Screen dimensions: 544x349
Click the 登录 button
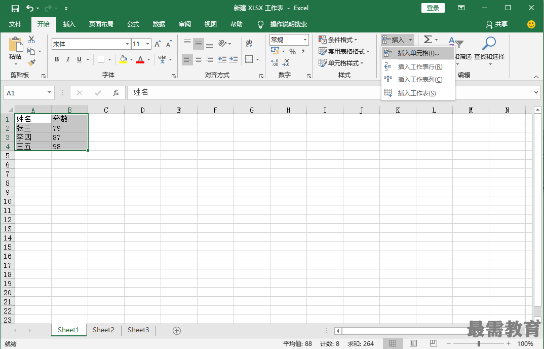point(433,8)
